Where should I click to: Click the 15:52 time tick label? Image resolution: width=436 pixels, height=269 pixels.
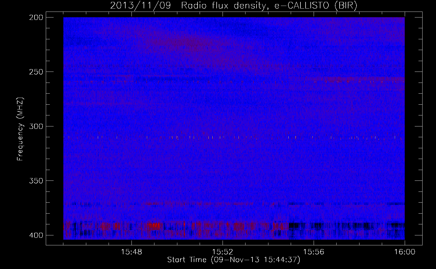tap(223, 252)
